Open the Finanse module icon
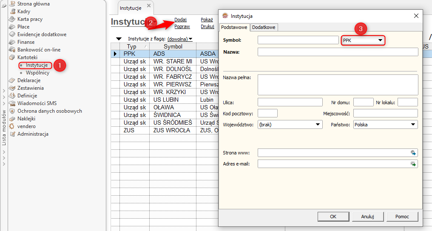This screenshot has width=432, height=231. (x=13, y=42)
